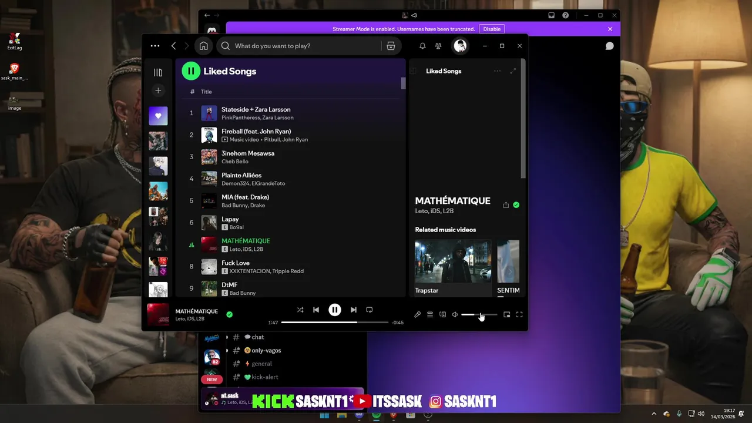Select the DtMF track by Bad Bunny
The width and height of the screenshot is (752, 423).
291,288
